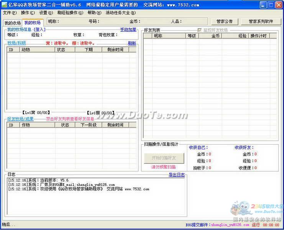Screen dimensions: 284x230
Task: Click the 运行 00:00:00 timer
Action: point(266,225)
